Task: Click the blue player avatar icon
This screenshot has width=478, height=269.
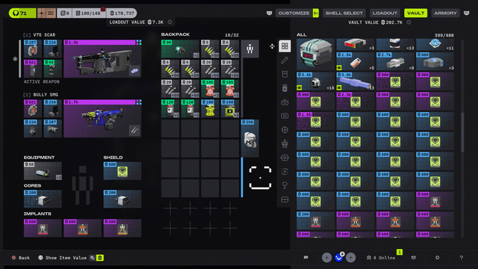Action: pyautogui.click(x=338, y=258)
